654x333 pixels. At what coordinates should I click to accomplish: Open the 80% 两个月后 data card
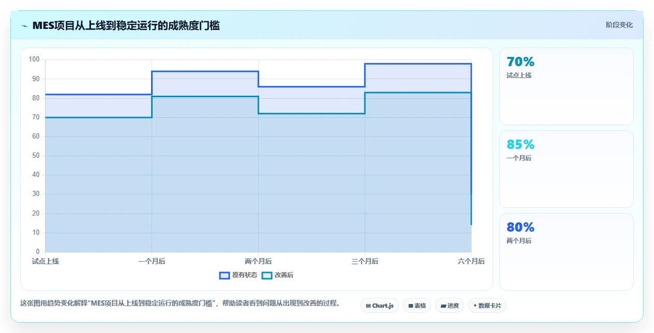[x=566, y=252]
